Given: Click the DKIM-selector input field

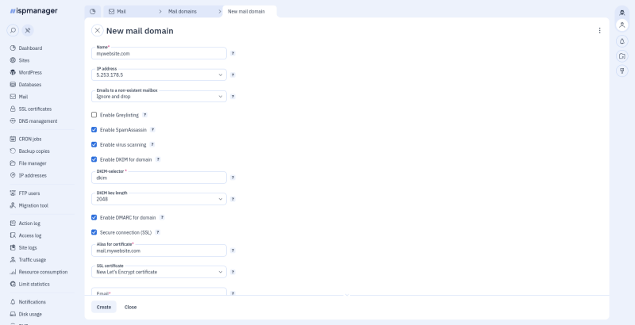Looking at the screenshot, I should point(159,178).
